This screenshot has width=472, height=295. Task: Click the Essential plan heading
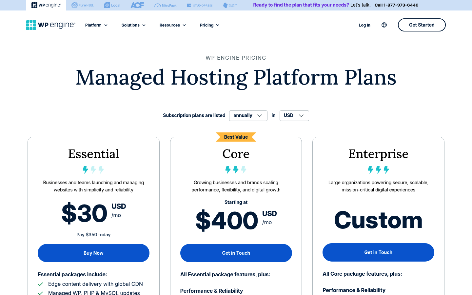coord(93,154)
